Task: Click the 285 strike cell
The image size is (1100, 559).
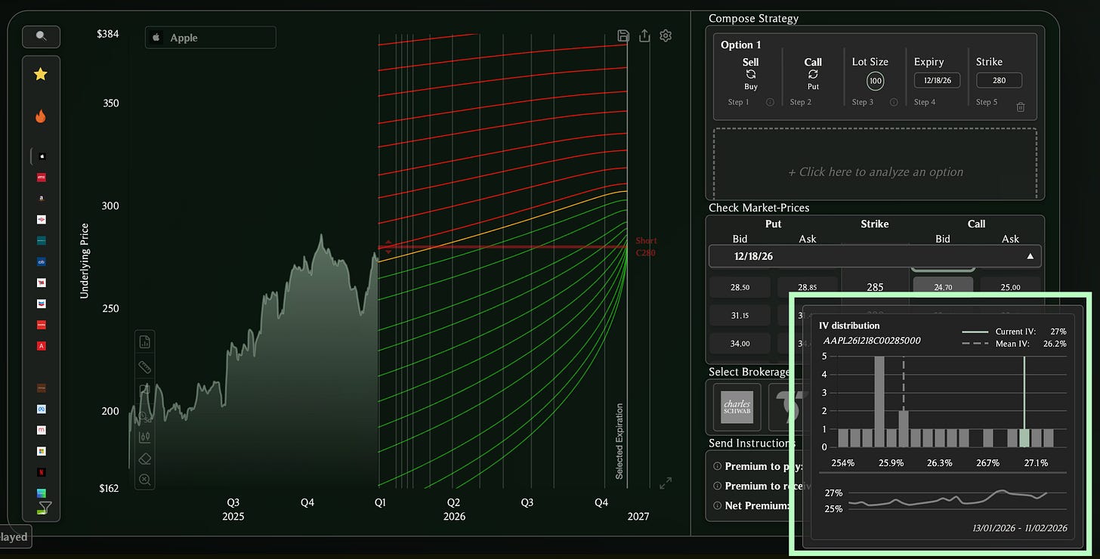Action: pyautogui.click(x=875, y=287)
